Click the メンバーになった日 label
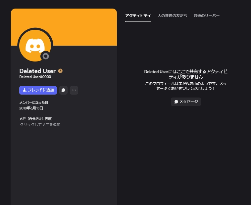 coord(34,103)
